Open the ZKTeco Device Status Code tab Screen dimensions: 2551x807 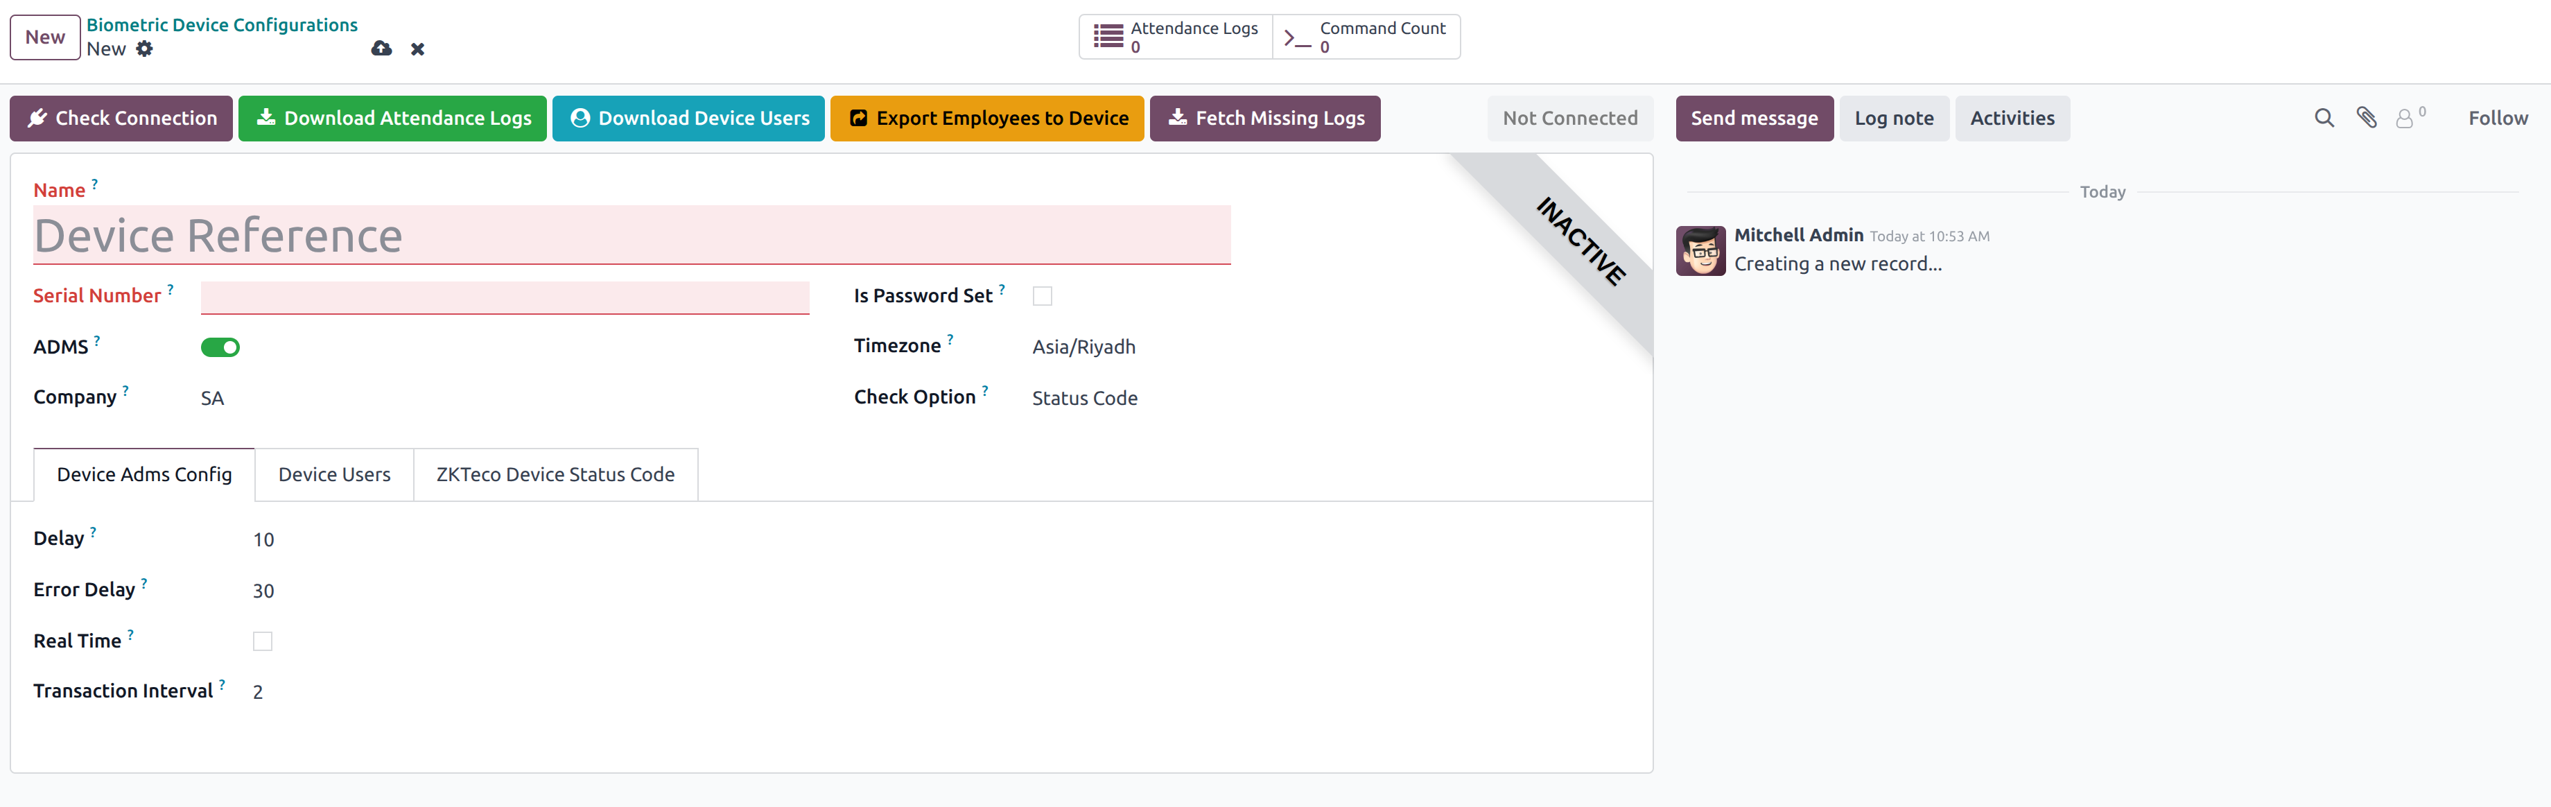click(555, 474)
